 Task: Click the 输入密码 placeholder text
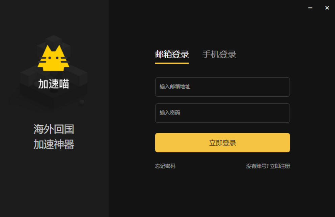click(x=170, y=113)
